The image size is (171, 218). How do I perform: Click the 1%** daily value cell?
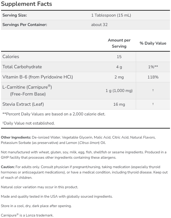pos(153,67)
